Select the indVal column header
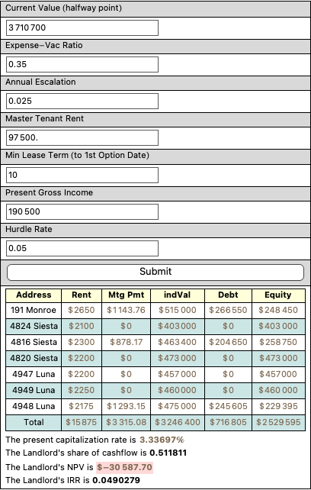The image size is (311, 490). pos(178,295)
